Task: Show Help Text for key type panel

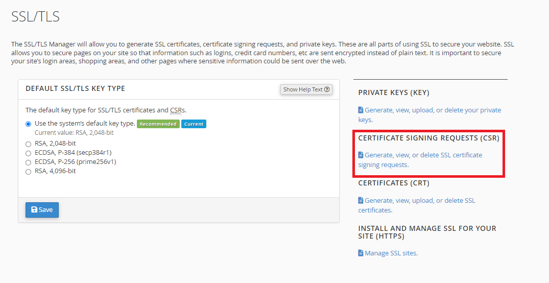Action: pyautogui.click(x=306, y=89)
